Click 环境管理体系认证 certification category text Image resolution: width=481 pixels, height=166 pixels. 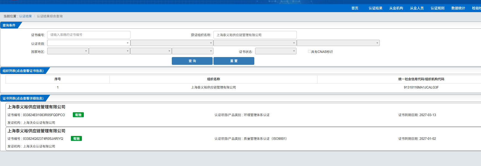[256, 115]
